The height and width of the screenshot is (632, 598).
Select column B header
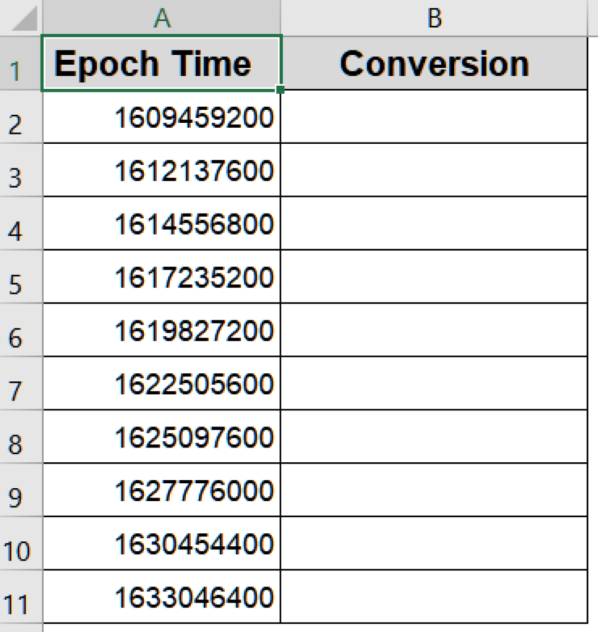434,17
